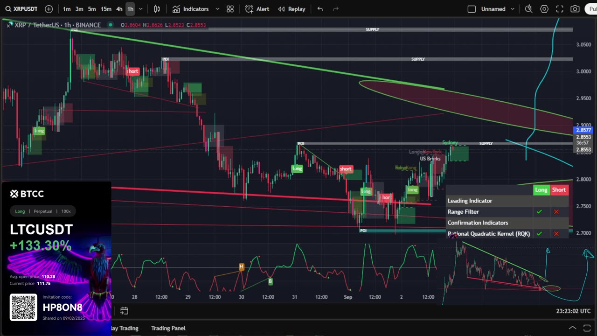
Task: Click the 2.8000 price axis label
Action: [x=583, y=179]
